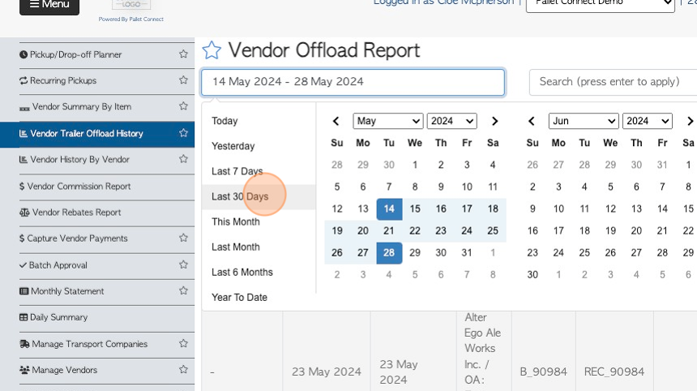Open Recurring Pickups page
This screenshot has height=391, width=697.
pos(63,80)
